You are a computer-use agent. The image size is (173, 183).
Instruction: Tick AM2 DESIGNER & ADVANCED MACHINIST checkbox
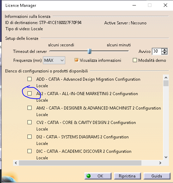pyautogui.click(x=30, y=108)
